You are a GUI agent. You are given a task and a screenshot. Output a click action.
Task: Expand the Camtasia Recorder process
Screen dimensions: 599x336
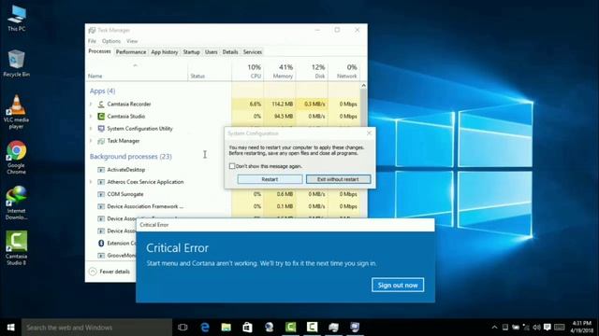point(91,104)
